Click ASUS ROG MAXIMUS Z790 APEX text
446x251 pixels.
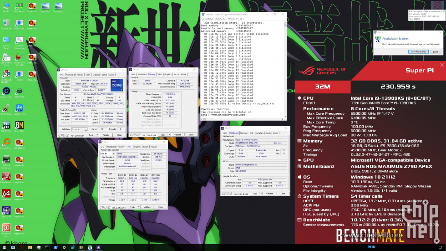[391, 166]
